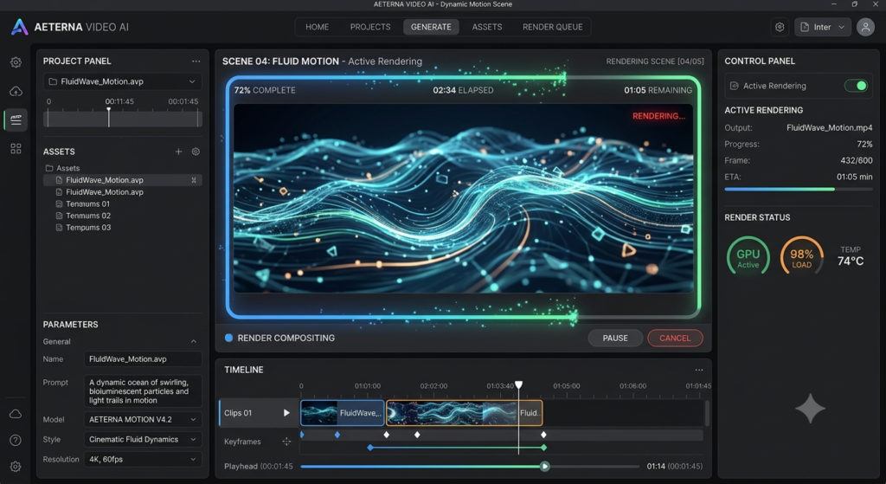Open the Resolution dropdown 4K, 60fps
886x484 pixels.
click(143, 459)
